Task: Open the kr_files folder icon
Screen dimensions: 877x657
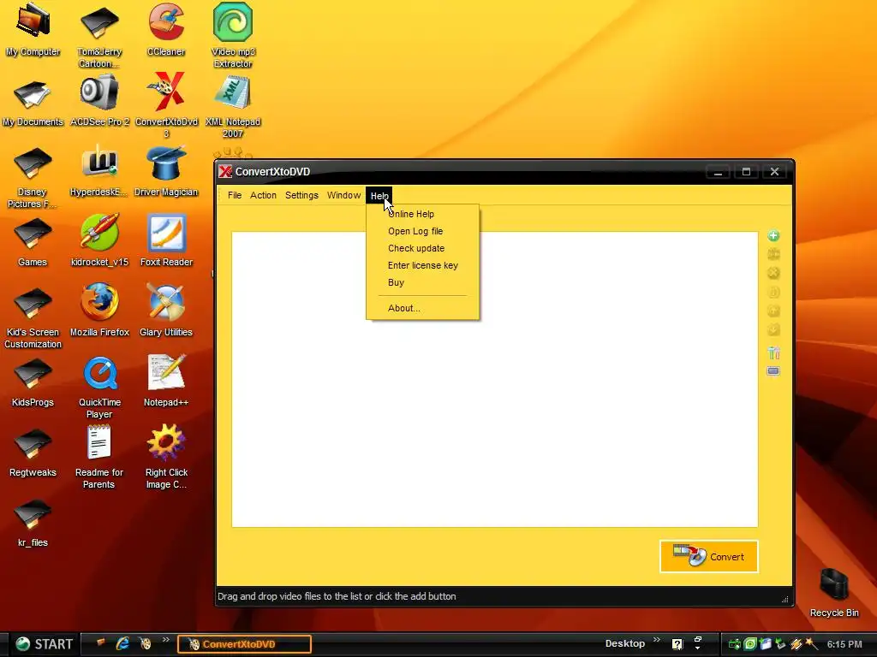Action: coord(33,523)
